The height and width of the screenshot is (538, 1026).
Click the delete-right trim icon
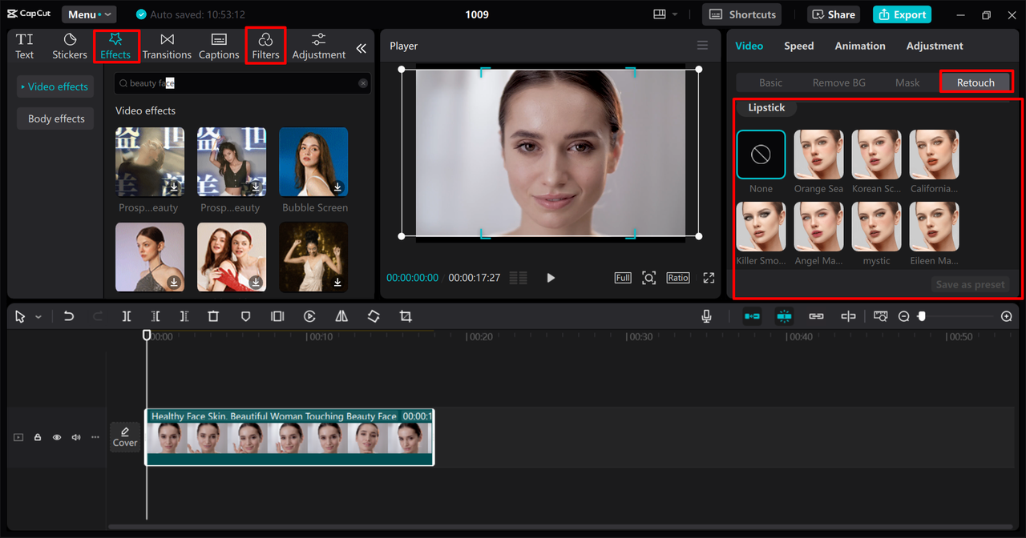[x=184, y=316]
